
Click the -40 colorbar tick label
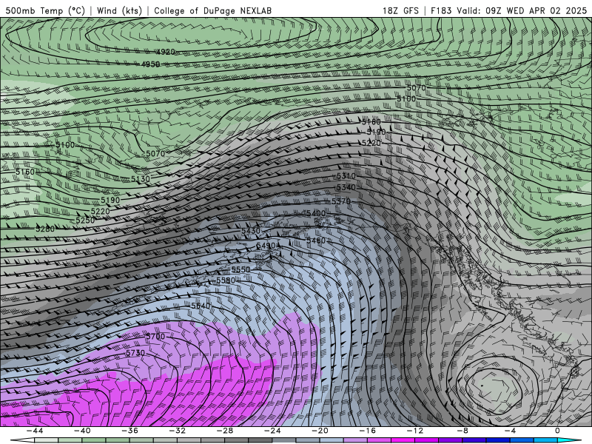[x=82, y=431]
